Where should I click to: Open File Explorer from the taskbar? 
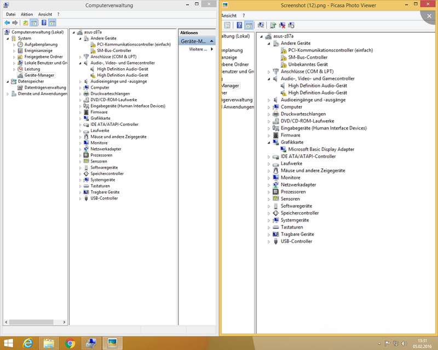[x=48, y=343]
